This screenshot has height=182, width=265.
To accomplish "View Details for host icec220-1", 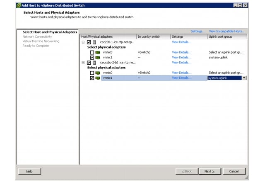I will pos(182,42).
